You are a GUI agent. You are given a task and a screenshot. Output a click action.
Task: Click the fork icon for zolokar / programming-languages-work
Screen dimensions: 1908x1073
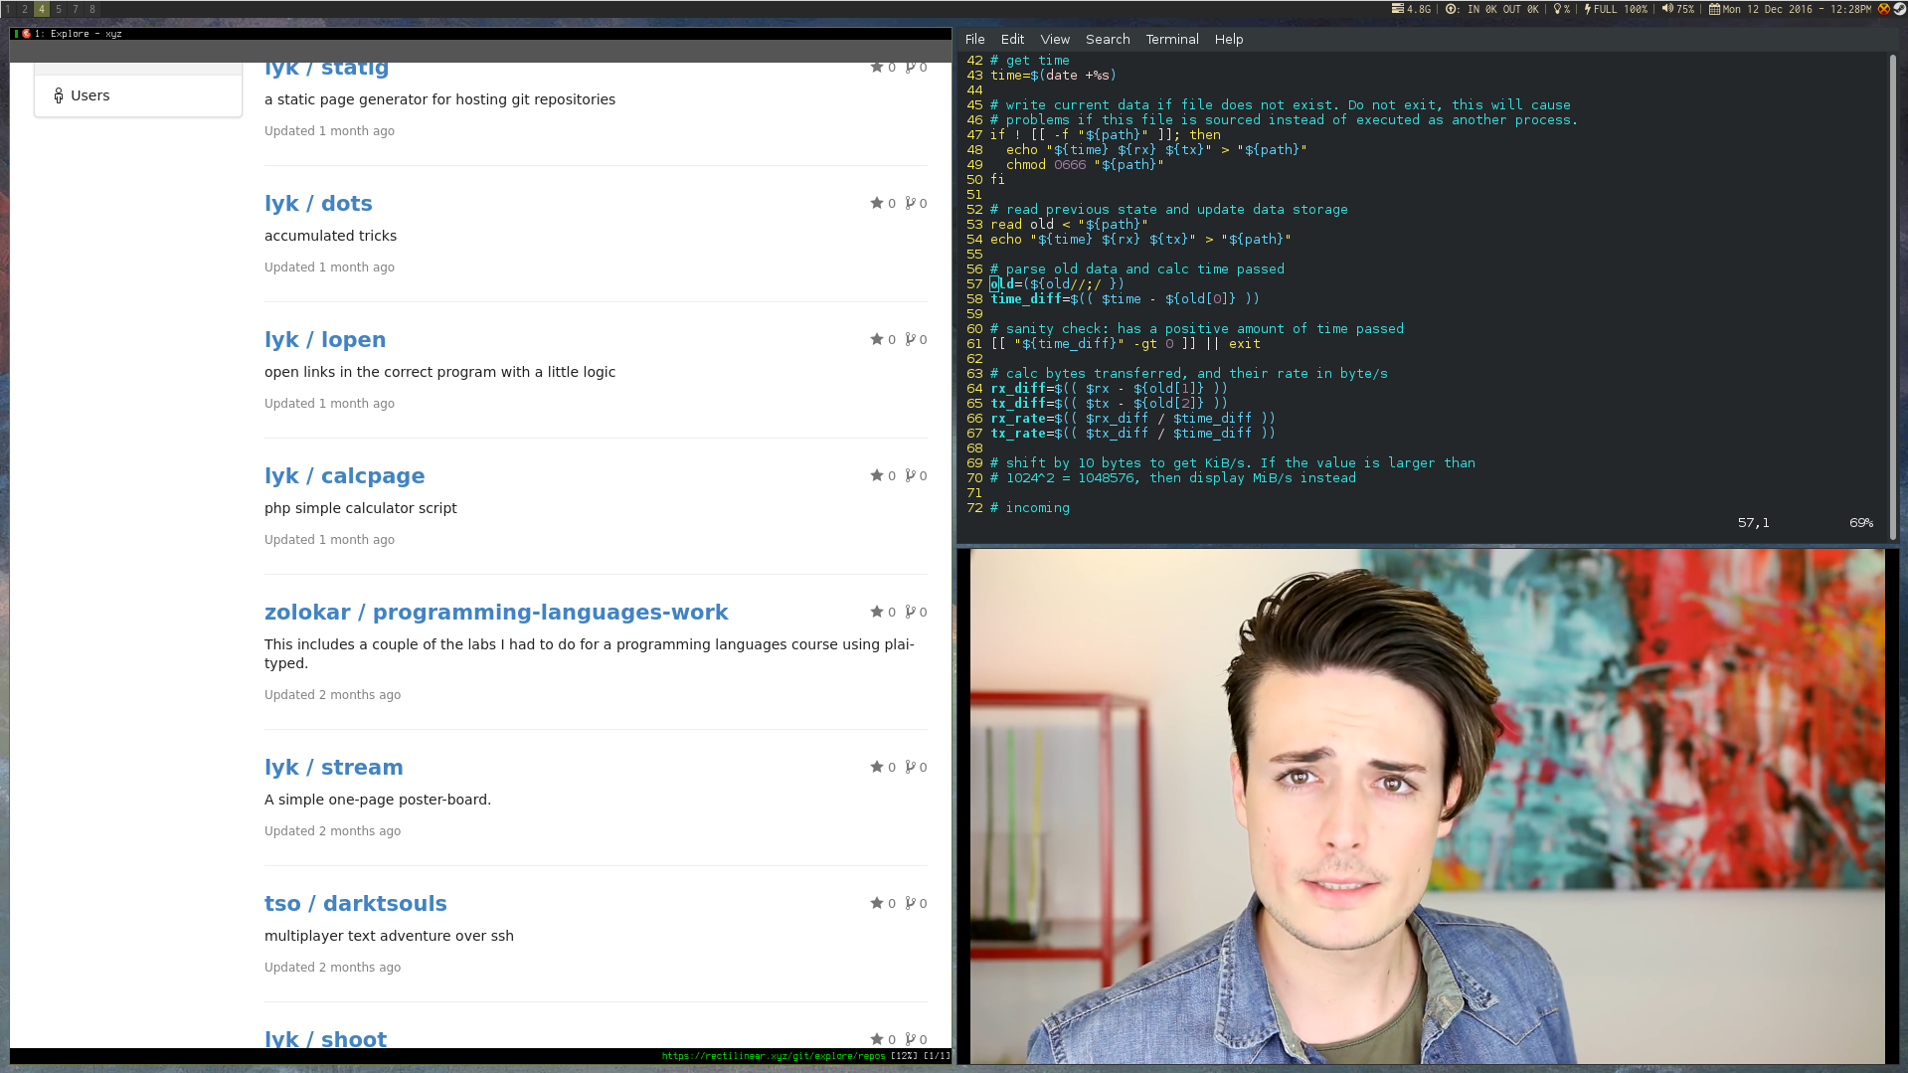[x=910, y=612]
